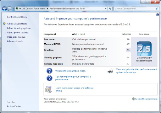This screenshot has width=161, height=113.
Task: Click the Refresh button in address bar
Action: [110, 9]
